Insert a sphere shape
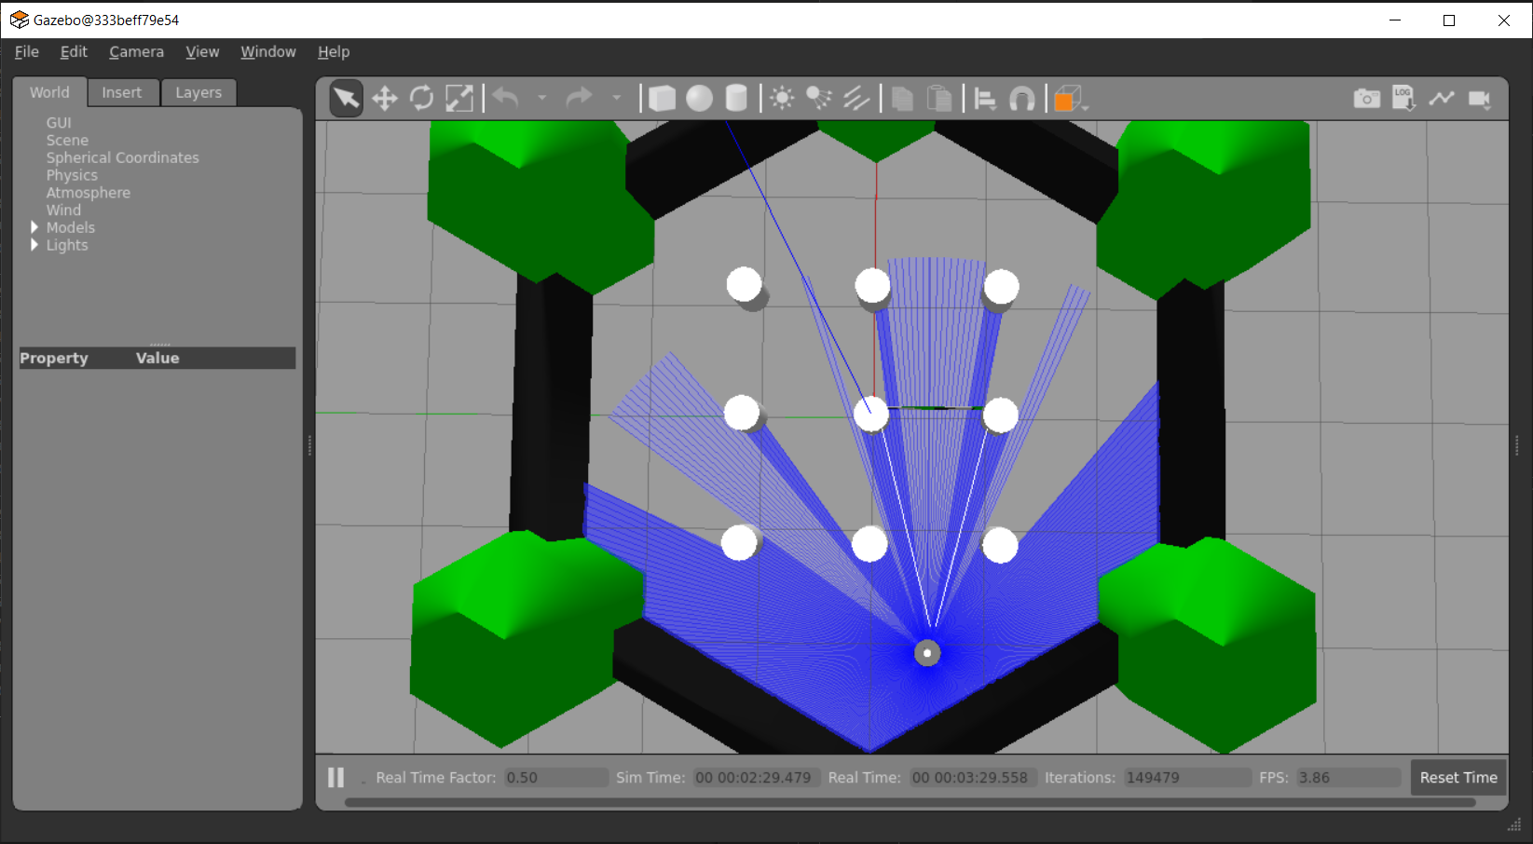Viewport: 1533px width, 844px height. (x=699, y=98)
